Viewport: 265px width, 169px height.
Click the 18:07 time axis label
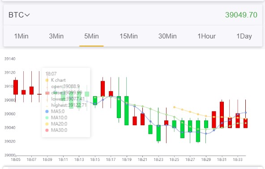point(31,160)
